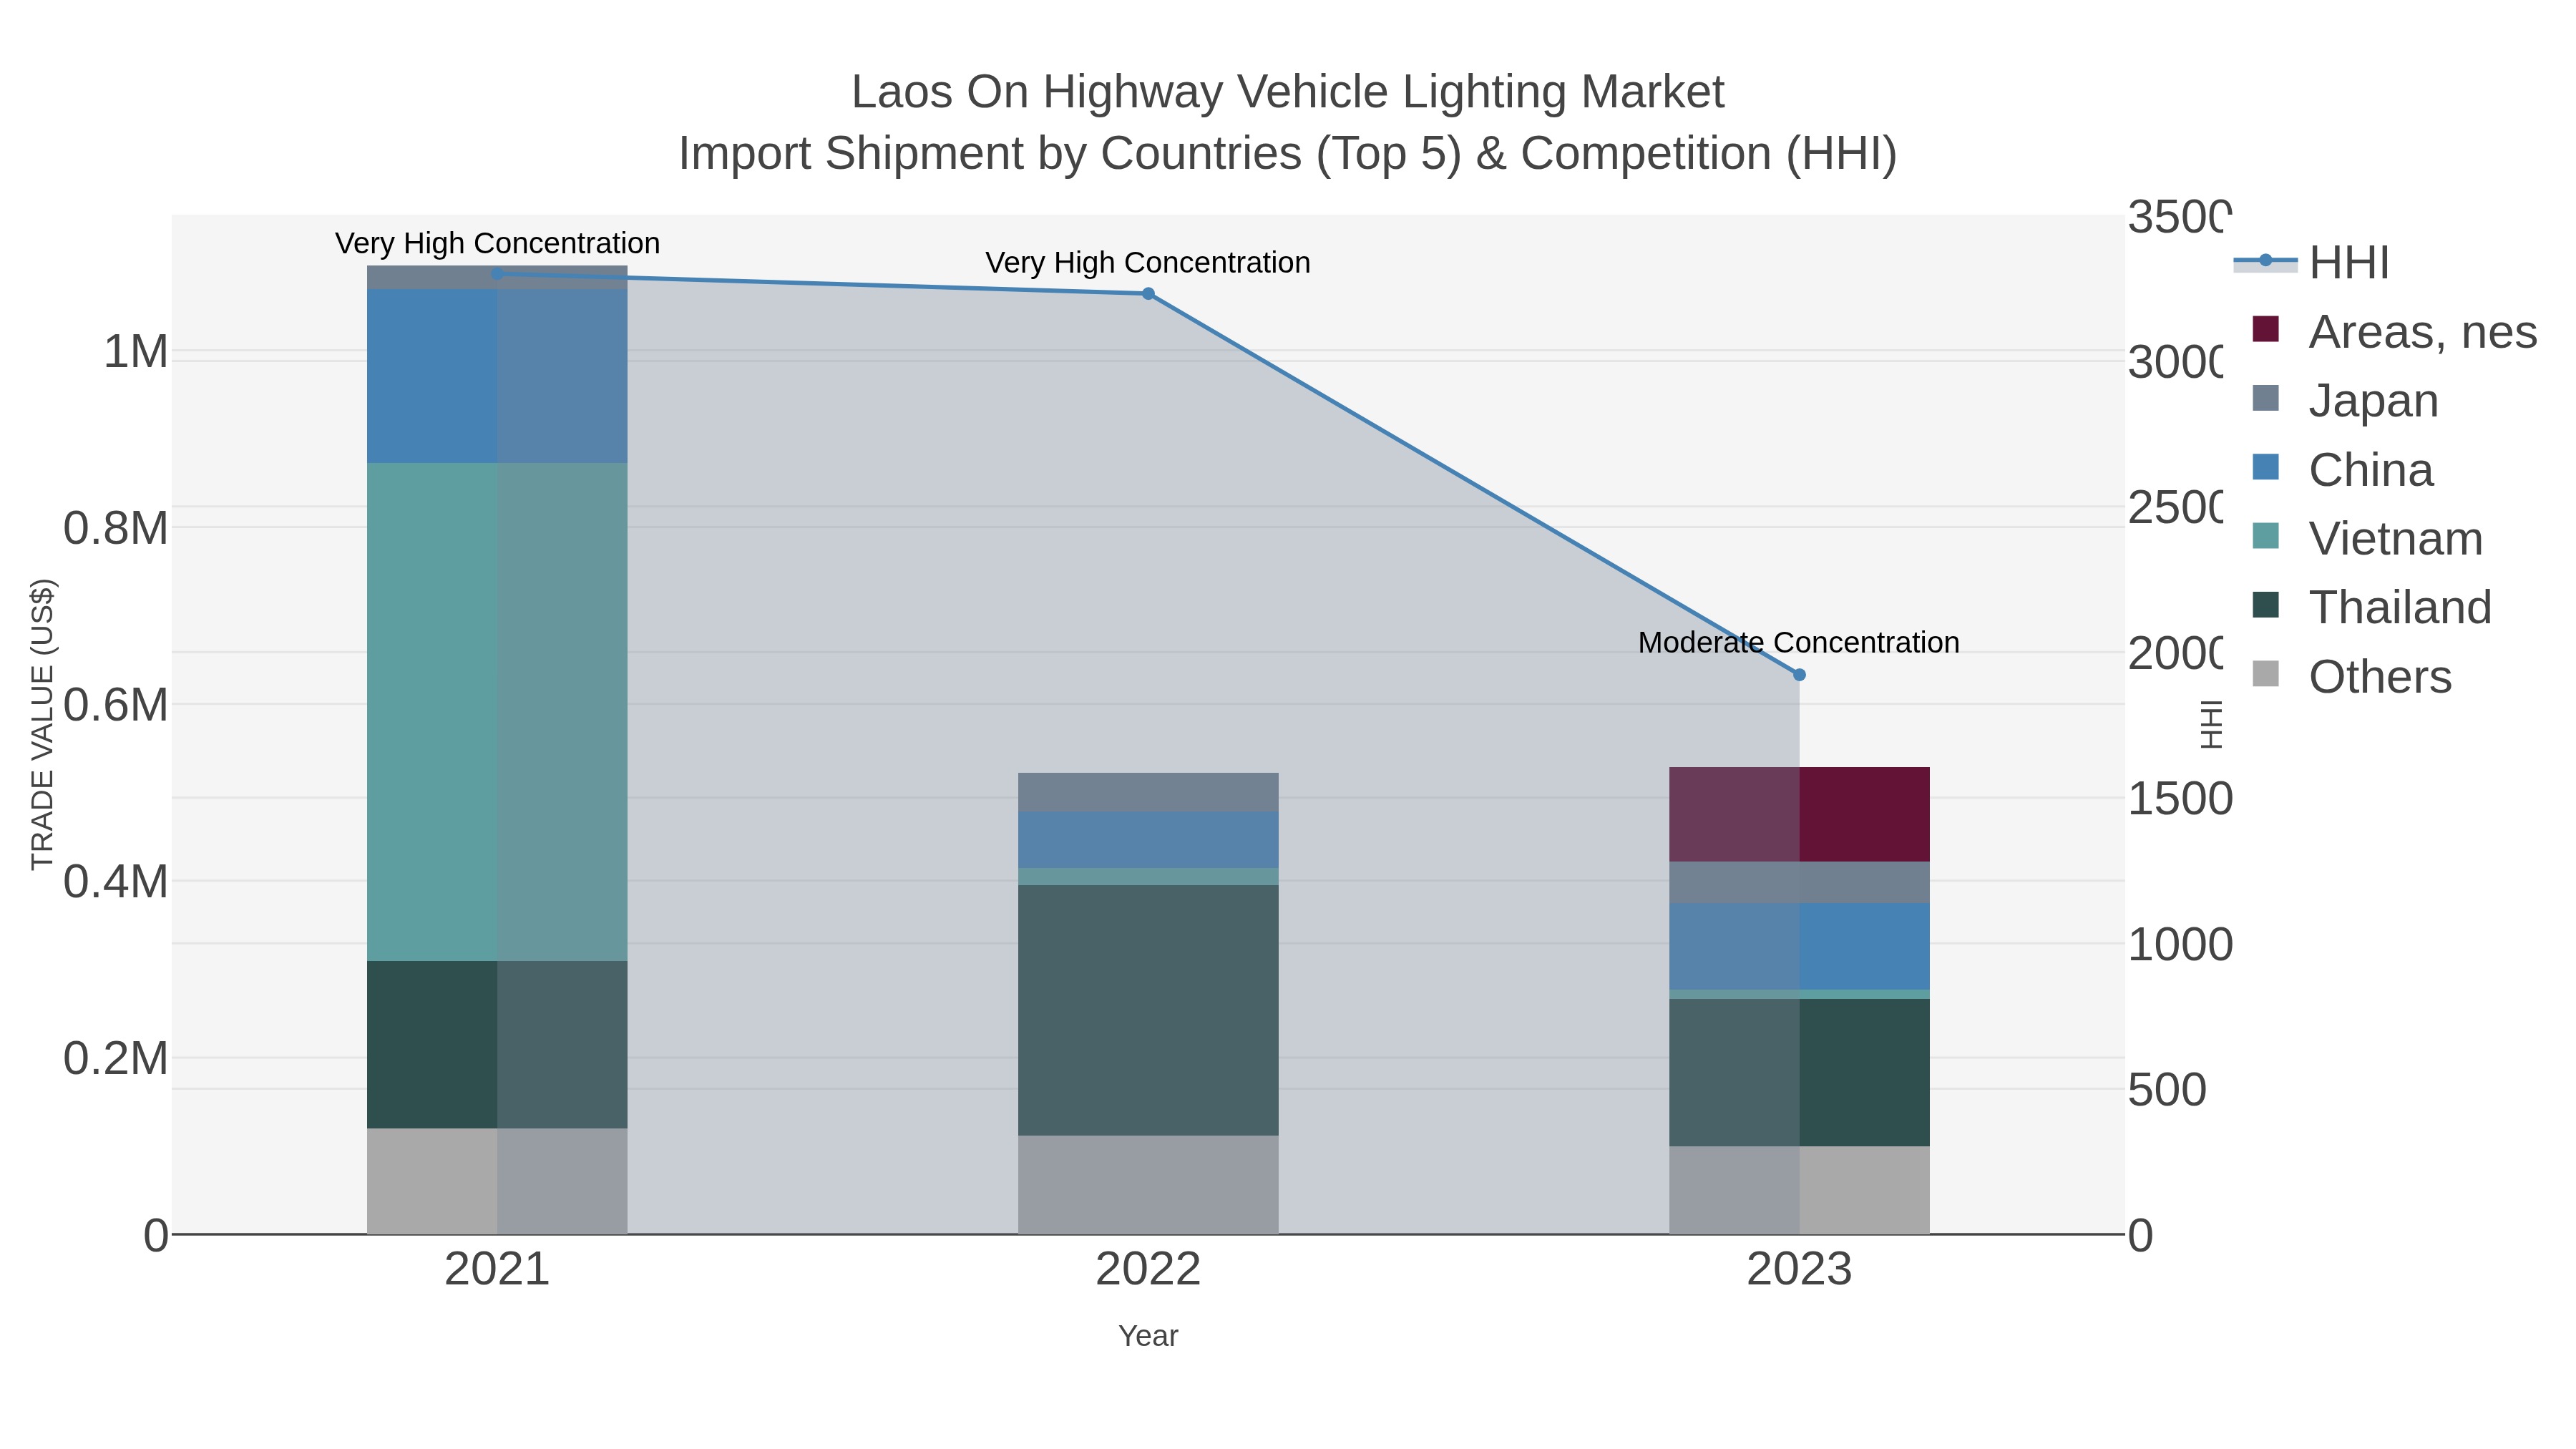Click the vertical HHI right axis title
Image resolution: width=2576 pixels, height=1449 pixels.
[2211, 724]
